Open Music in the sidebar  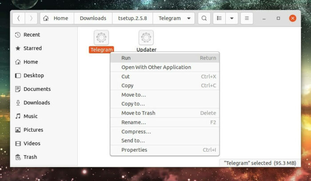click(x=44, y=116)
